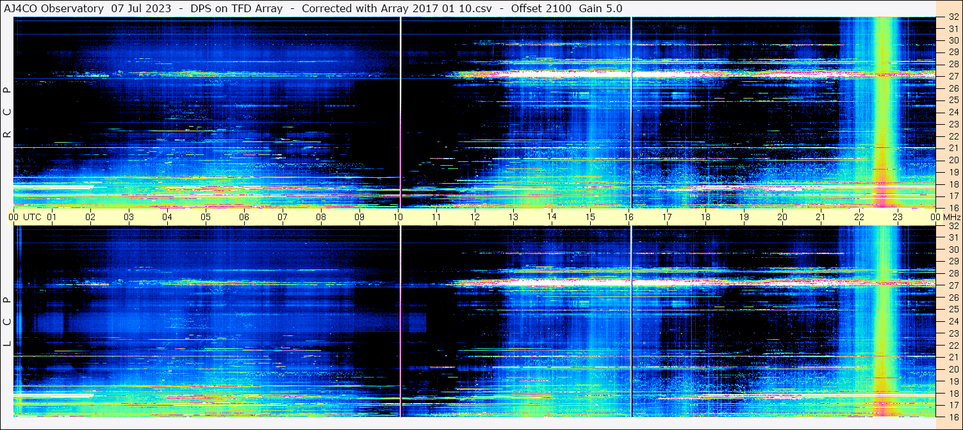Select hour 19 on the UTC time axis
Image resolution: width=963 pixels, height=430 pixels.
tap(744, 217)
